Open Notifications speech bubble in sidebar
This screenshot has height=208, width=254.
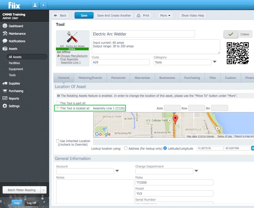[x=5, y=41]
